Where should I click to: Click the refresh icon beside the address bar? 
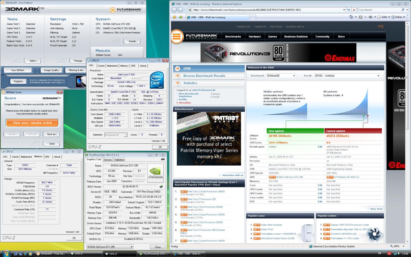point(349,10)
